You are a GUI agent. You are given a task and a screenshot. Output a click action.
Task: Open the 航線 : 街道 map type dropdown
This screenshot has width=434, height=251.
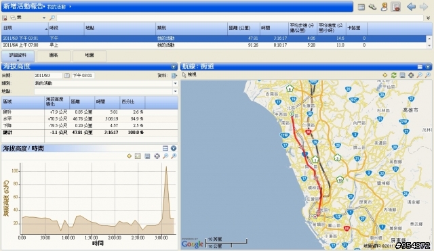click(428, 67)
